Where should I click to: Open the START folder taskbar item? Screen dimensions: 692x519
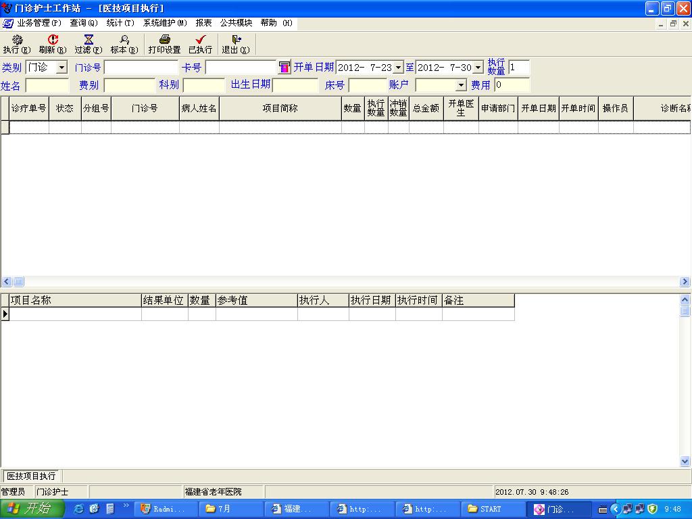pyautogui.click(x=492, y=509)
